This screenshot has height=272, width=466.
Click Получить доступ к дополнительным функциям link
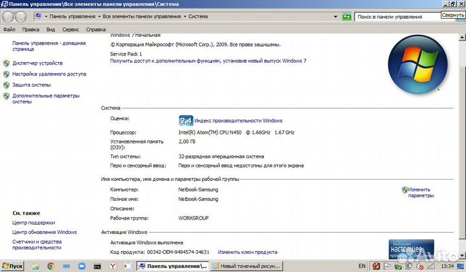pyautogui.click(x=208, y=61)
